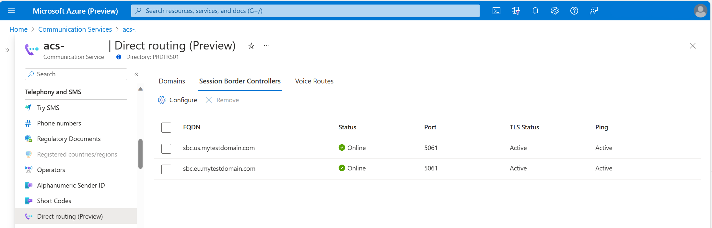Select the Session Border Controllers tab
Viewport: 712px width, 228px height.
240,81
